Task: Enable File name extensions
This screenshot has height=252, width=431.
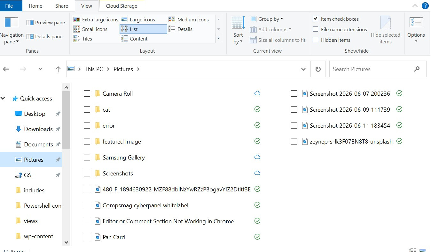Action: pos(316,29)
